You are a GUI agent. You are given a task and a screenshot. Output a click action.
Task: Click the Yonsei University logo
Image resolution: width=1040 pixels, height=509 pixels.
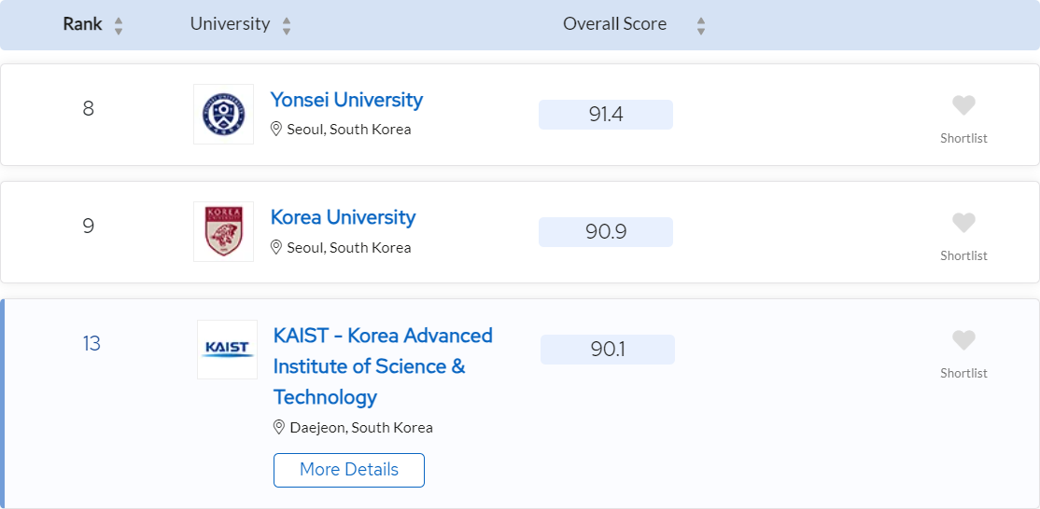point(223,114)
